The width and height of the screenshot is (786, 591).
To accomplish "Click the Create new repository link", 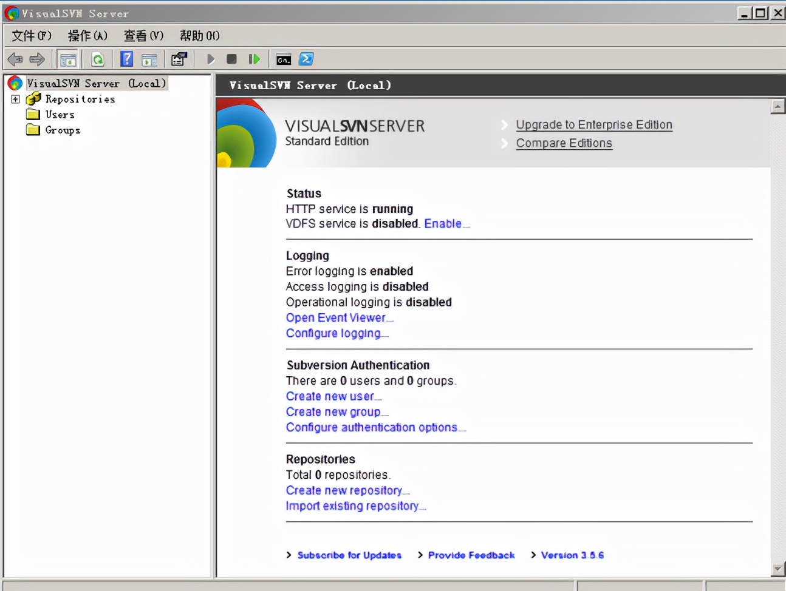I will coord(344,490).
